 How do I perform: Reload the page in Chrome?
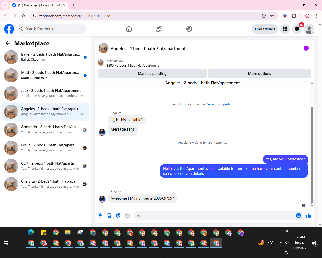point(24,16)
